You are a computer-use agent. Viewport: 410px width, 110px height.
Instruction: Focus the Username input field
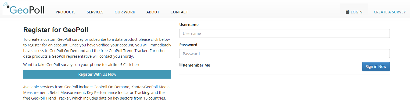[285, 34]
